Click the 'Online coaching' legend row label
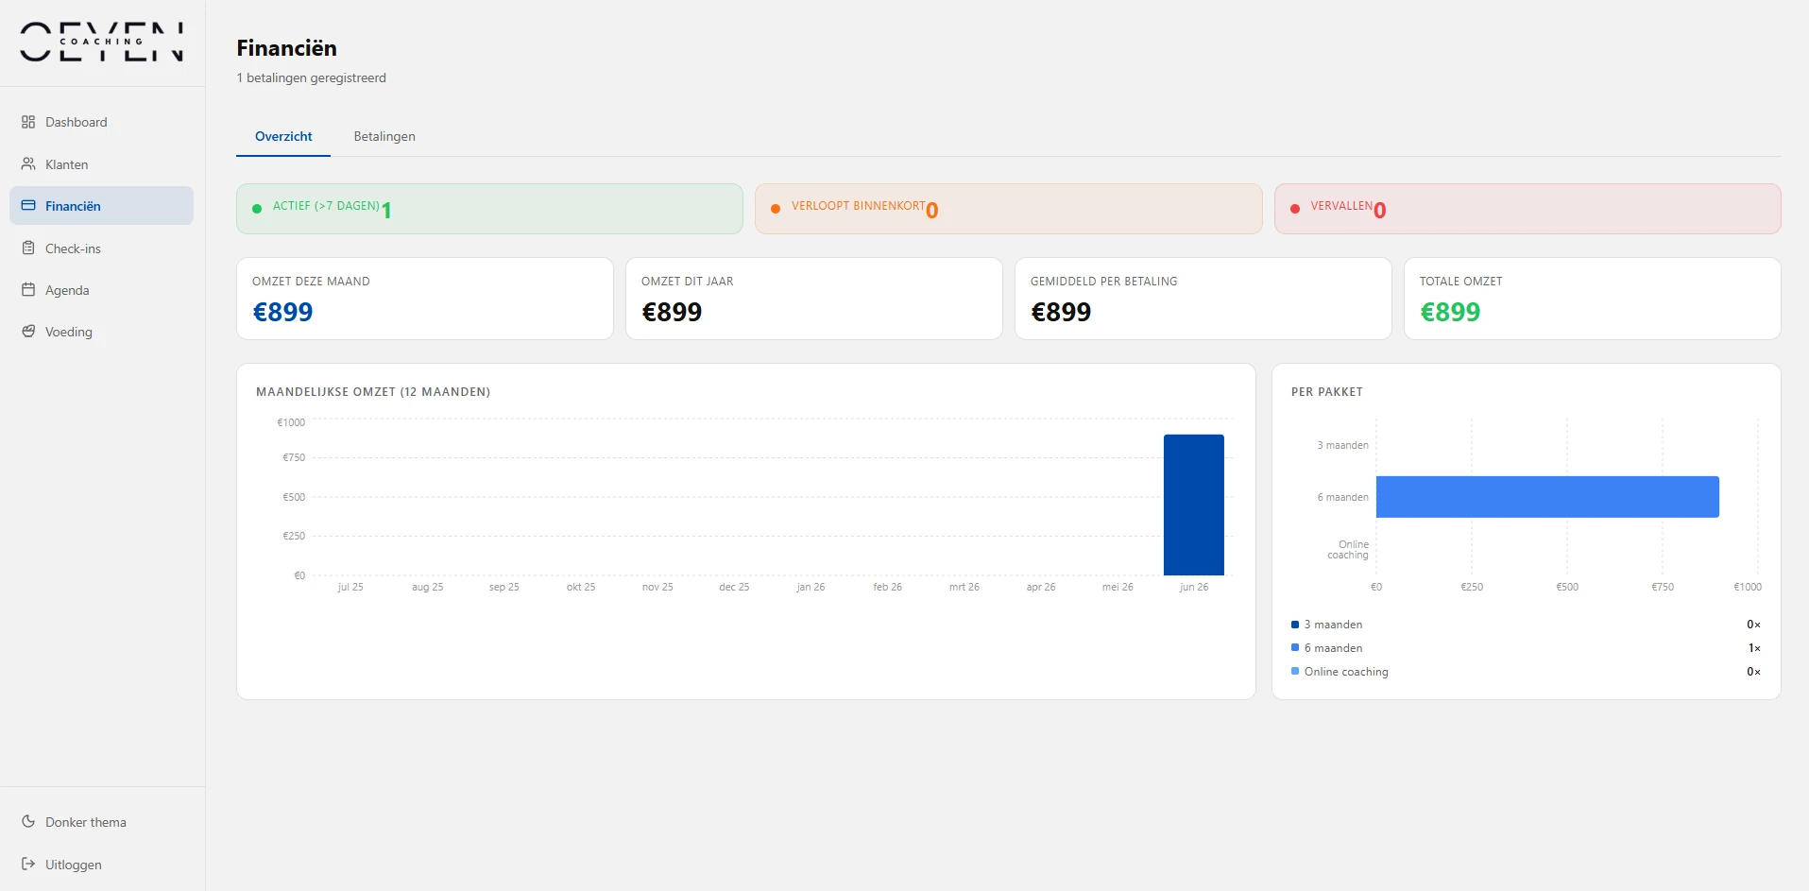This screenshot has width=1809, height=891. [x=1346, y=672]
